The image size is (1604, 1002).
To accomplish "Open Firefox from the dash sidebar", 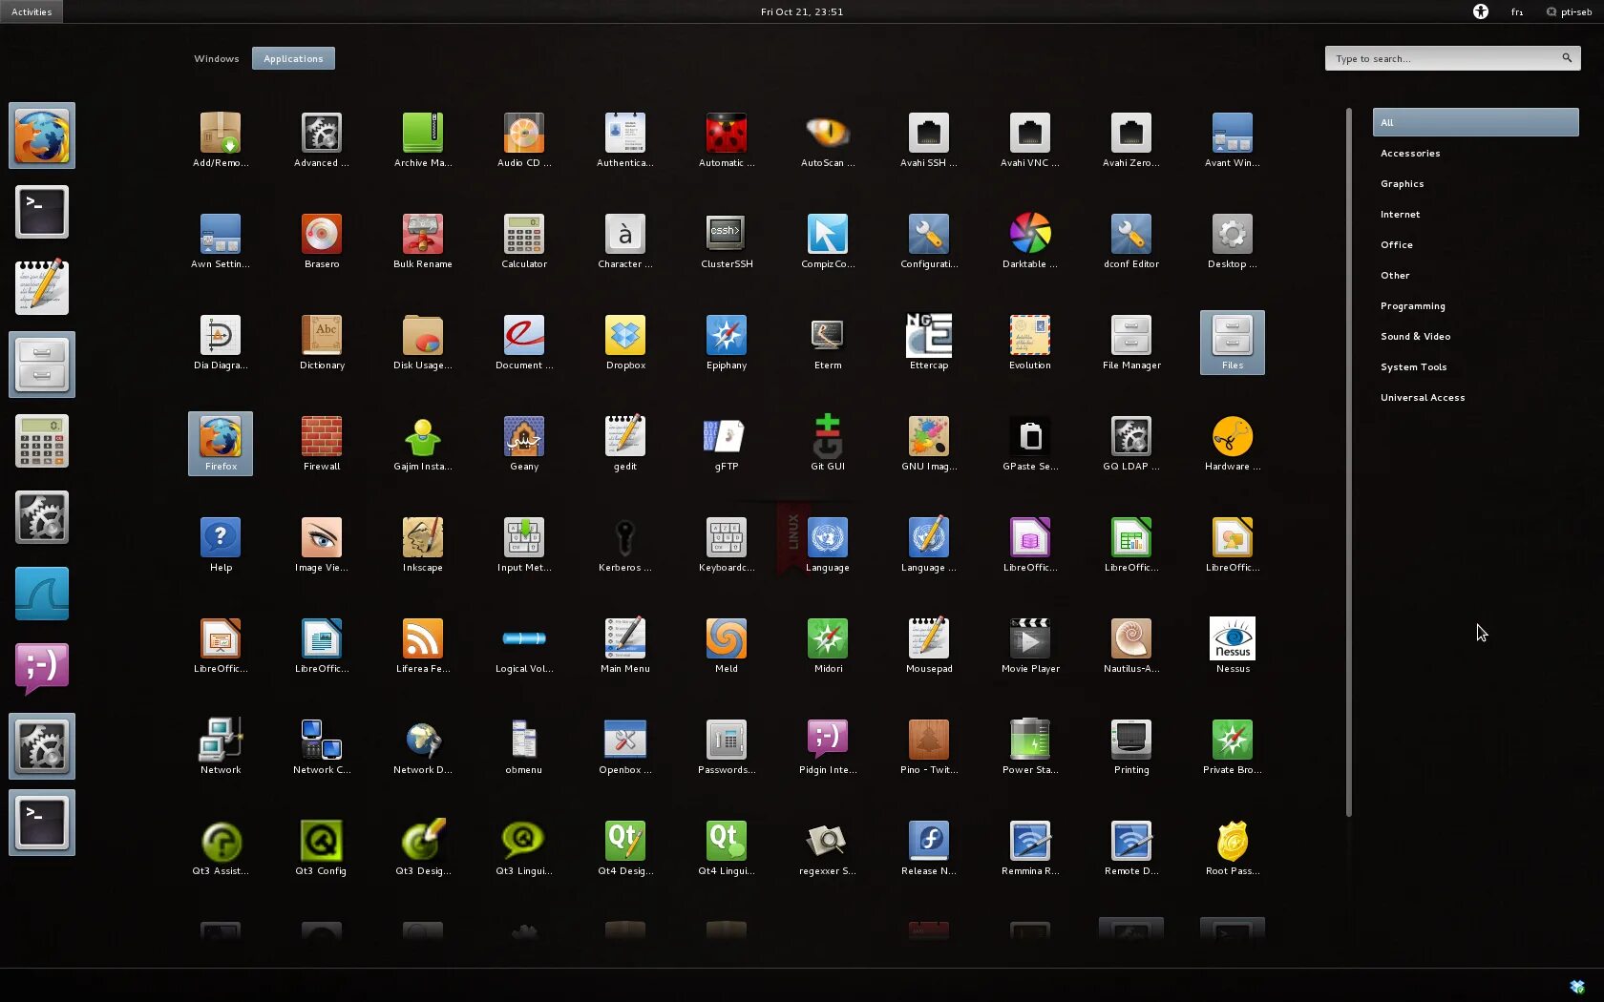I will click(42, 136).
